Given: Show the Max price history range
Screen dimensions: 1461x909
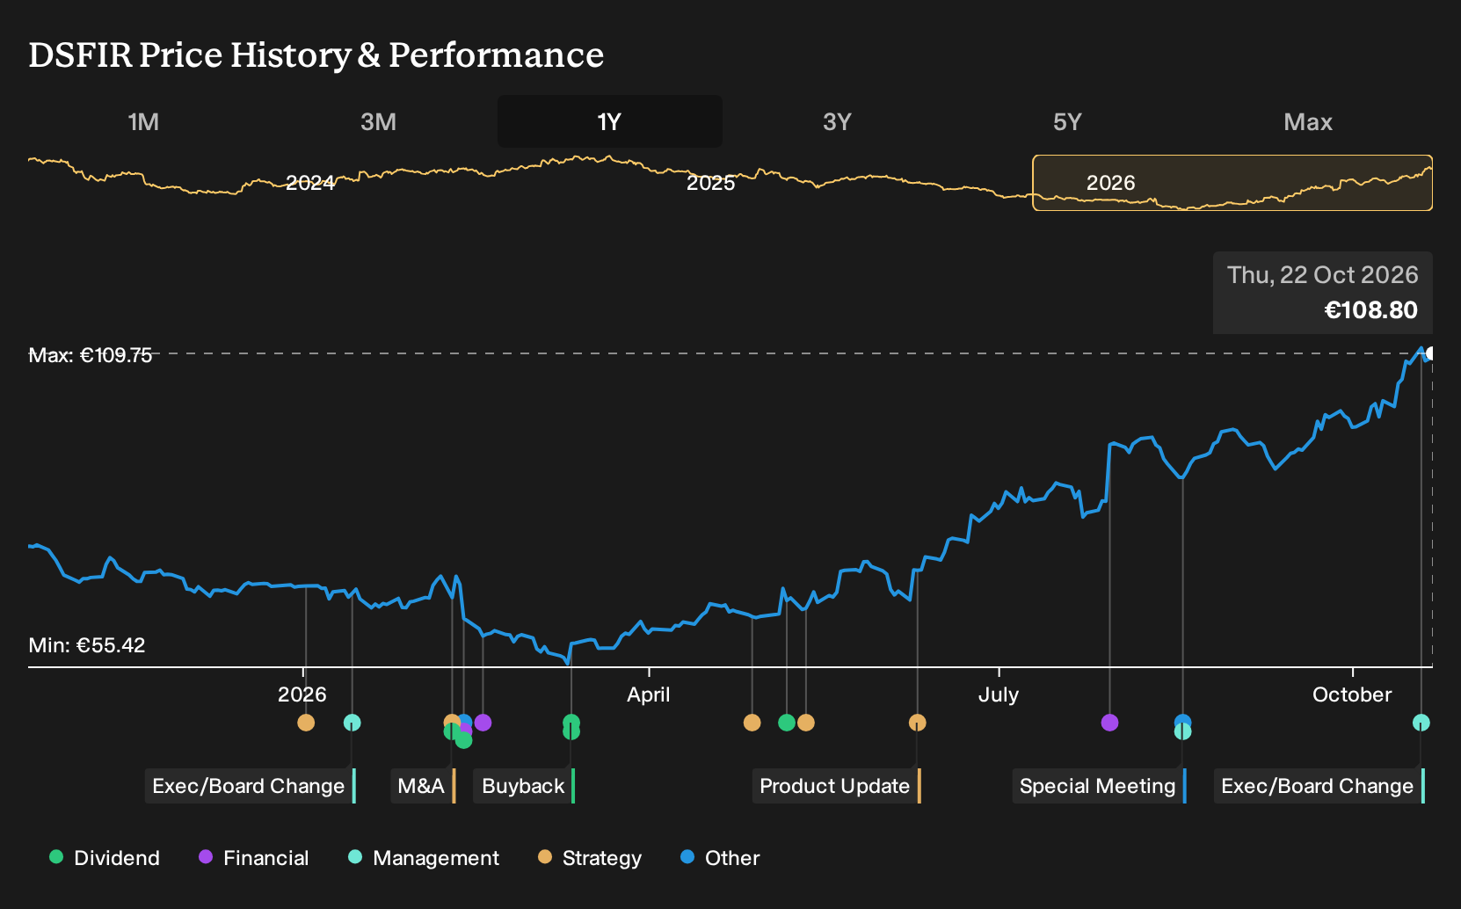Looking at the screenshot, I should 1308,121.
